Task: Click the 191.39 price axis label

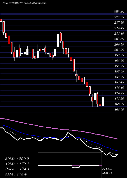Action: (x=119, y=66)
